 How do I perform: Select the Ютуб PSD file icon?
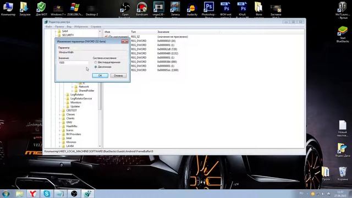242,9
